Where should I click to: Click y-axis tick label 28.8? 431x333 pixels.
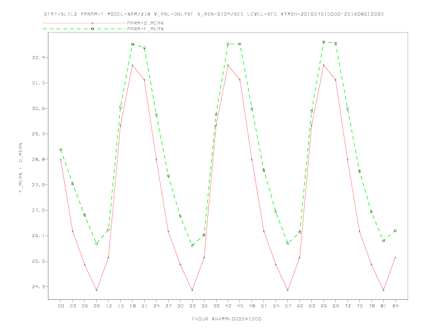(38, 159)
